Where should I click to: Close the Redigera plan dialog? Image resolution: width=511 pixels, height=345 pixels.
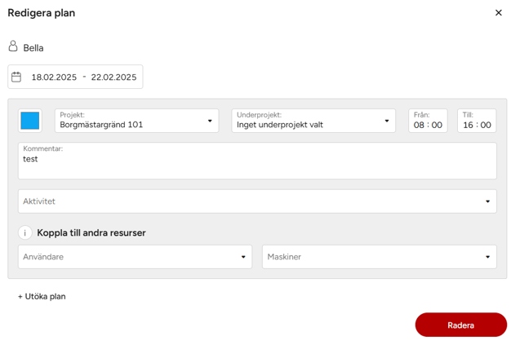click(498, 13)
